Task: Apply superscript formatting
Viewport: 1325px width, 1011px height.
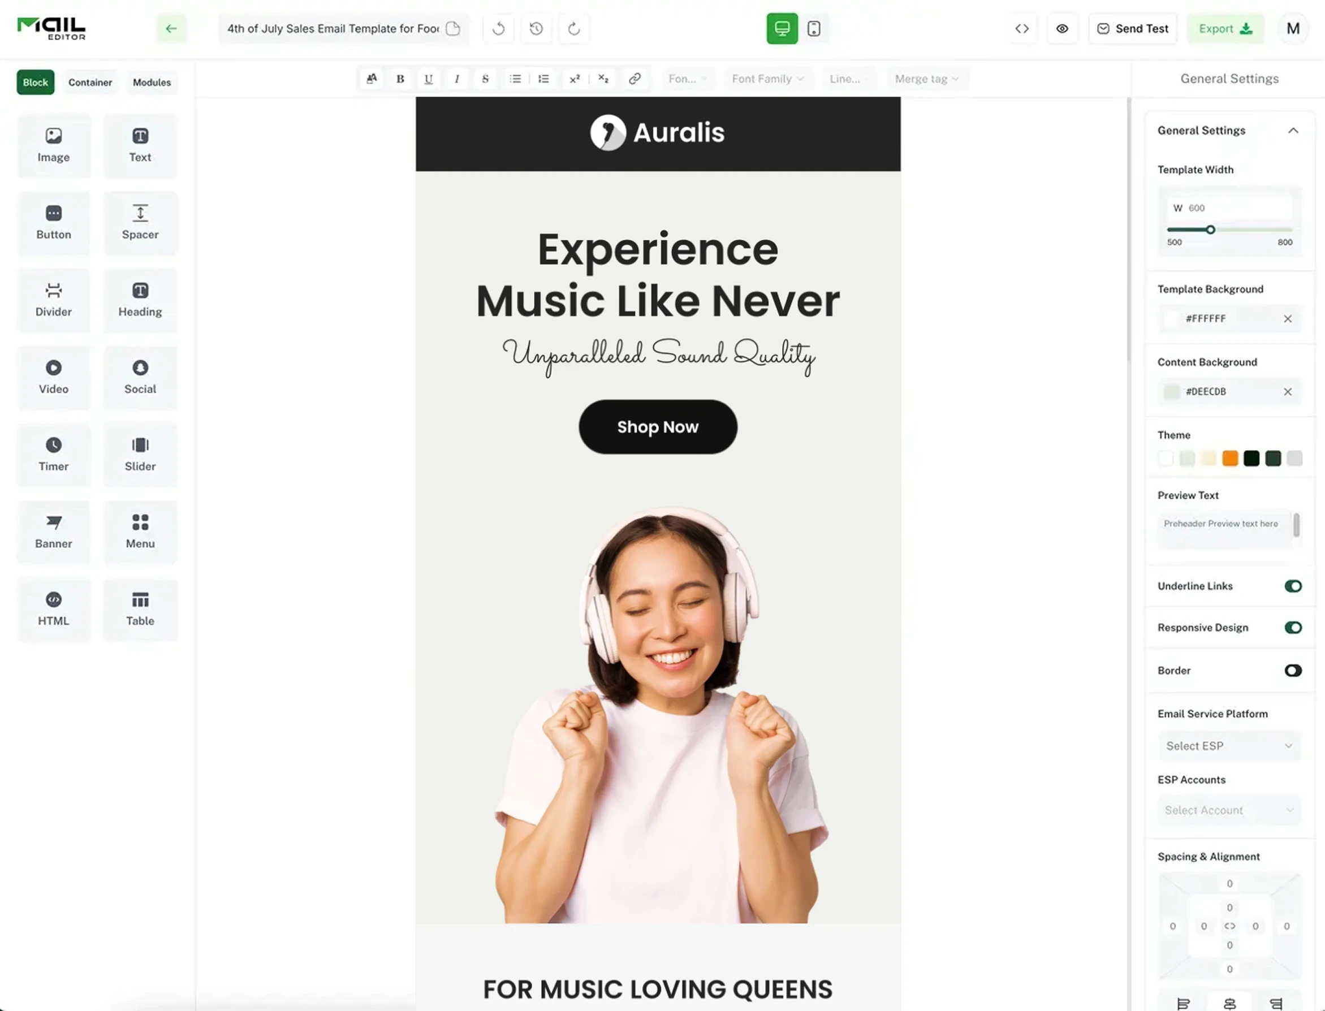Action: [x=575, y=79]
